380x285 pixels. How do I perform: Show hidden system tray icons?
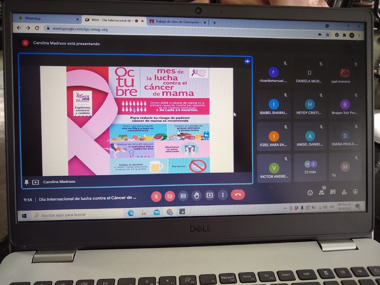point(285,208)
